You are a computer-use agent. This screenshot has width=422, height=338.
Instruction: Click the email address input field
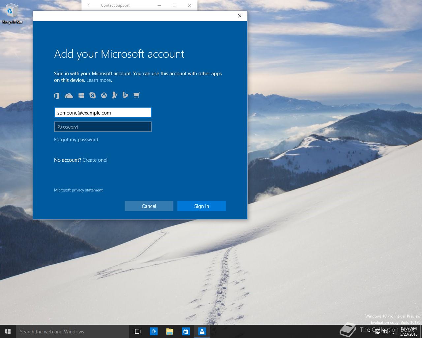point(103,113)
